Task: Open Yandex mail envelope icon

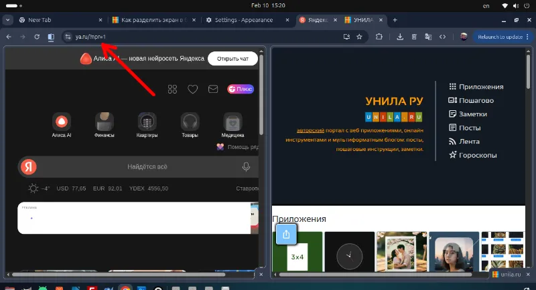Action: (x=213, y=89)
